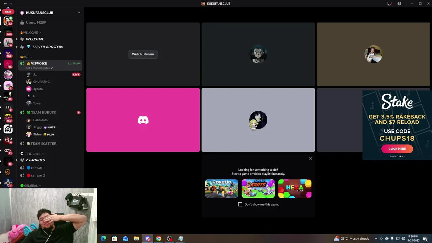
Task: Open Microsoft Store from the taskbar
Action: tap(114, 239)
